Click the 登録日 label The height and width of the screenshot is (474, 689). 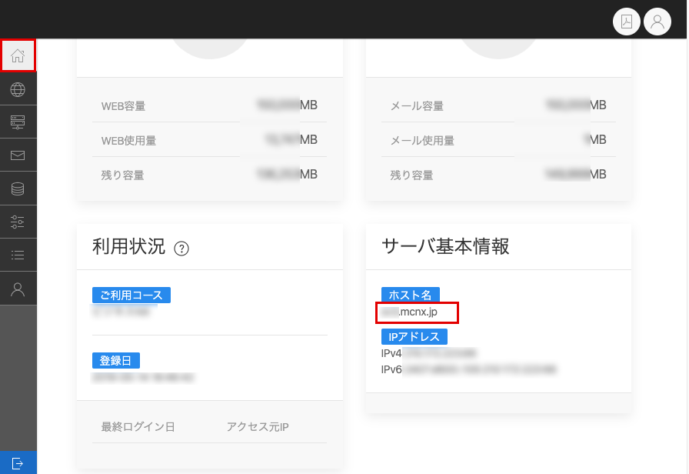click(116, 361)
